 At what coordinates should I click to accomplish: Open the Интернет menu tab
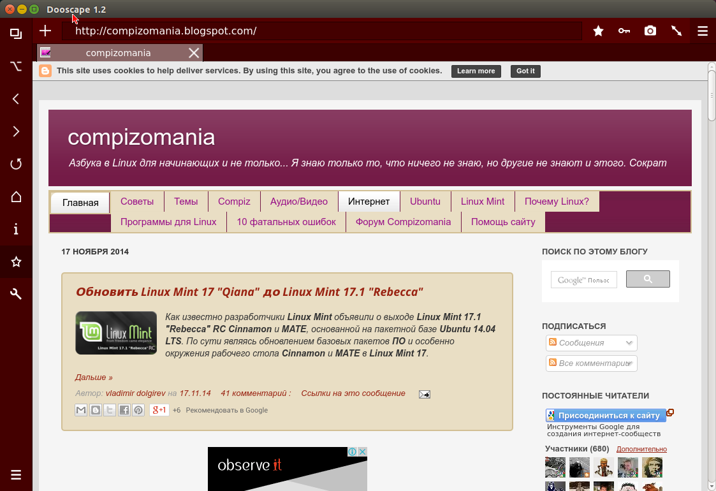(x=369, y=202)
